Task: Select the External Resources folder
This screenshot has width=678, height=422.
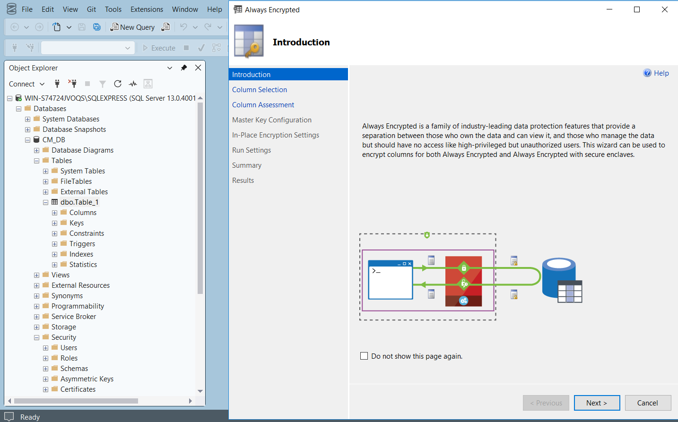Action: pyautogui.click(x=80, y=285)
